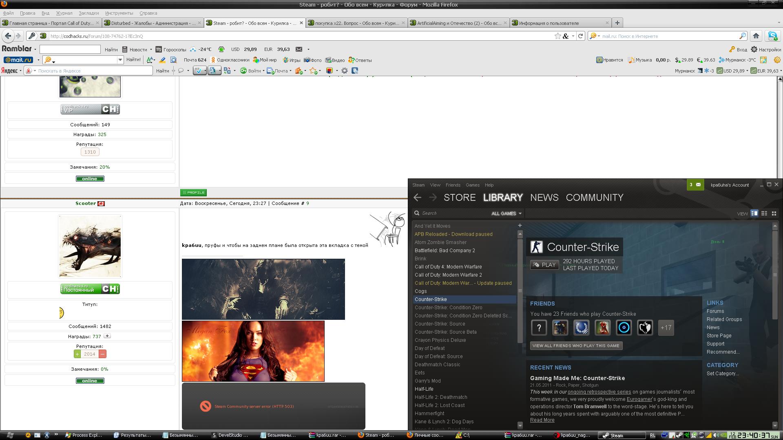Click the Yandex toolbar settings gear
Viewport: 783px width, 440px height.
tap(345, 70)
